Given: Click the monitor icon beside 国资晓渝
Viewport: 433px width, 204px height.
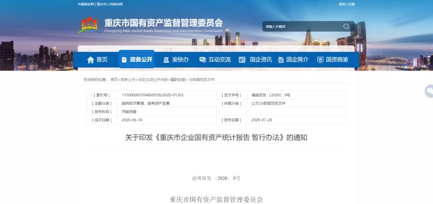Looking at the screenshot, I should tap(320, 60).
